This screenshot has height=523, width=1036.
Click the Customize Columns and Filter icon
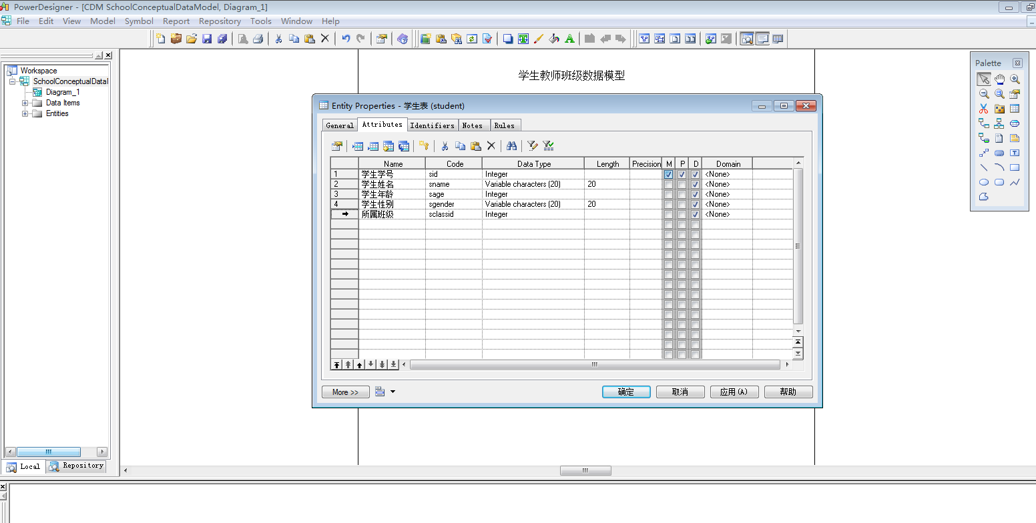coord(532,145)
